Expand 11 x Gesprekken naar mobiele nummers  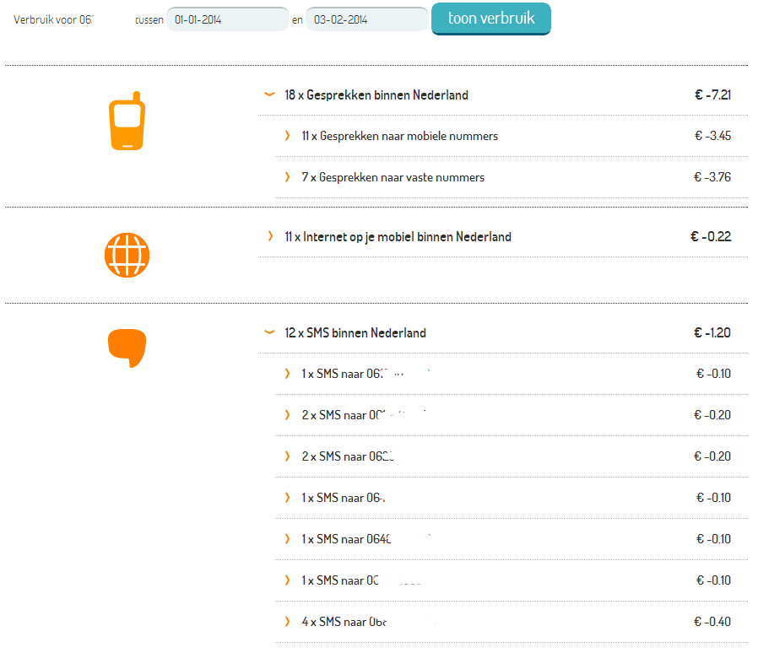[x=287, y=136]
